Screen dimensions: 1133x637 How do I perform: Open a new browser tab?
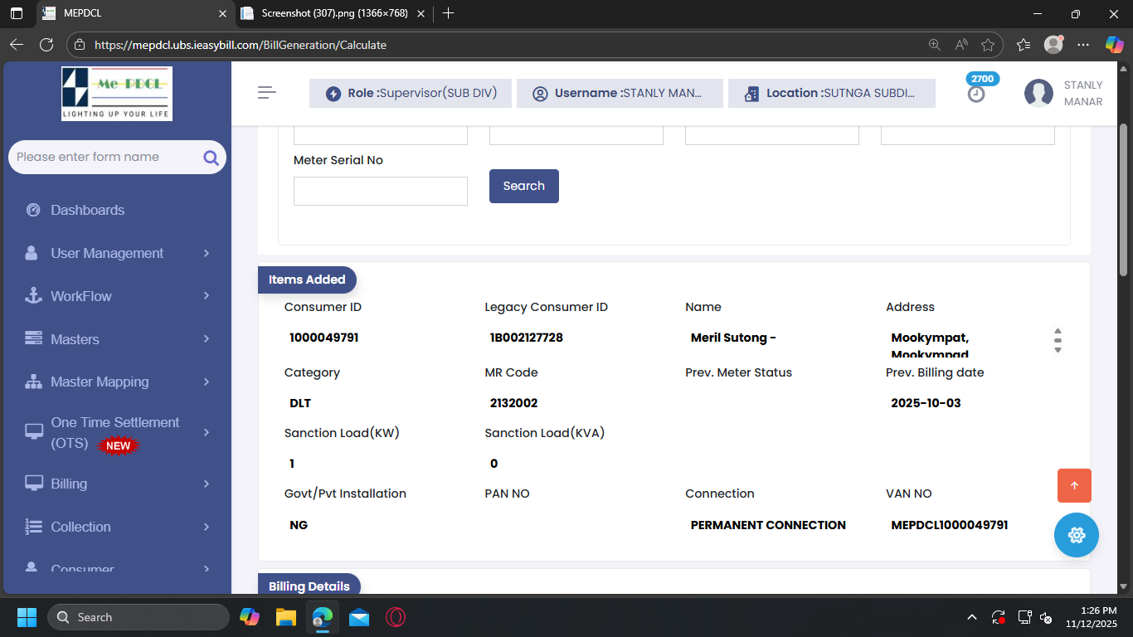point(449,13)
